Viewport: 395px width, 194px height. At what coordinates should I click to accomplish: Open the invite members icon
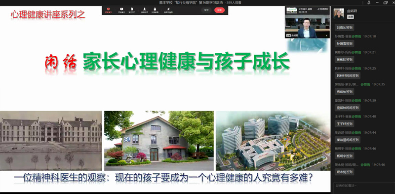pyautogui.click(x=145, y=9)
